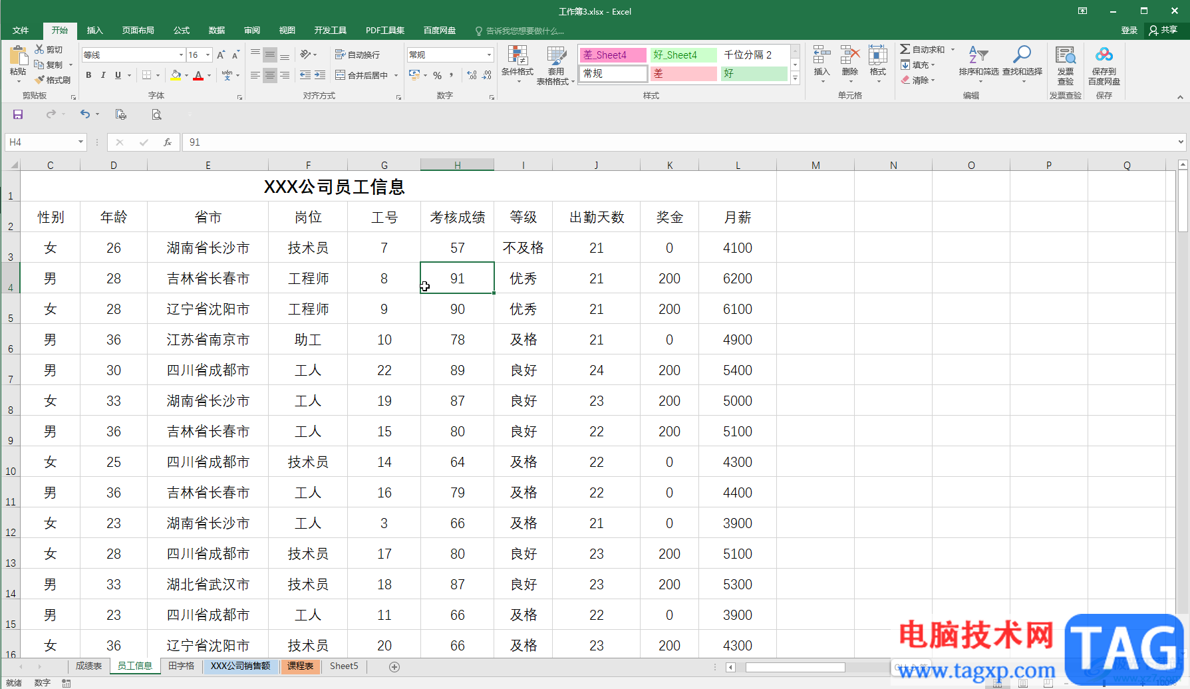Toggle middle vertical alignment

pos(270,55)
